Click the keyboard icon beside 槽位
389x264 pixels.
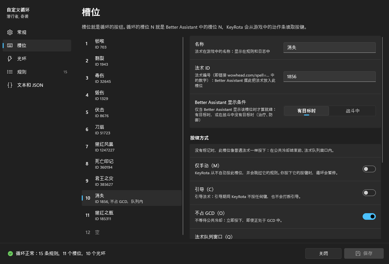pos(10,46)
